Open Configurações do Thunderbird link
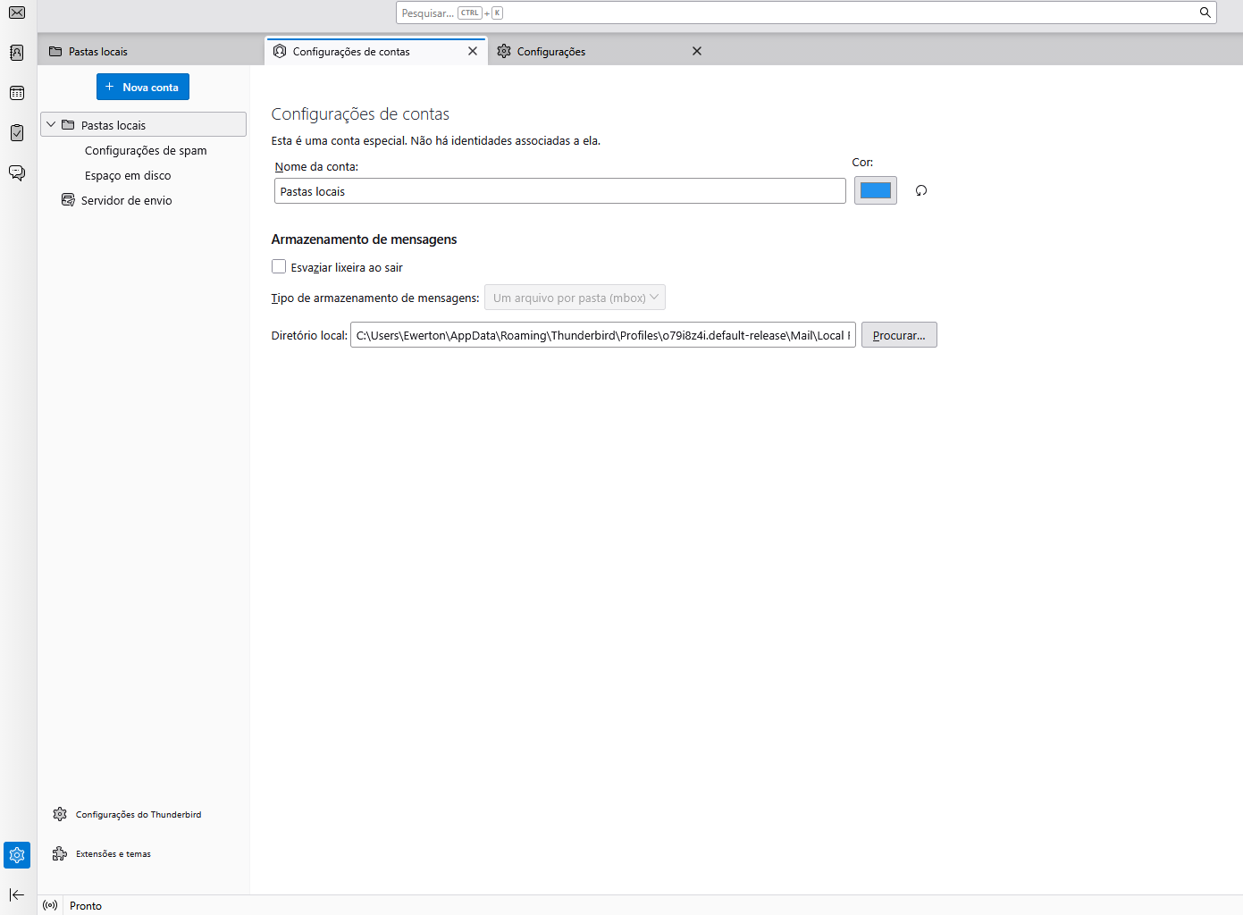 click(139, 814)
